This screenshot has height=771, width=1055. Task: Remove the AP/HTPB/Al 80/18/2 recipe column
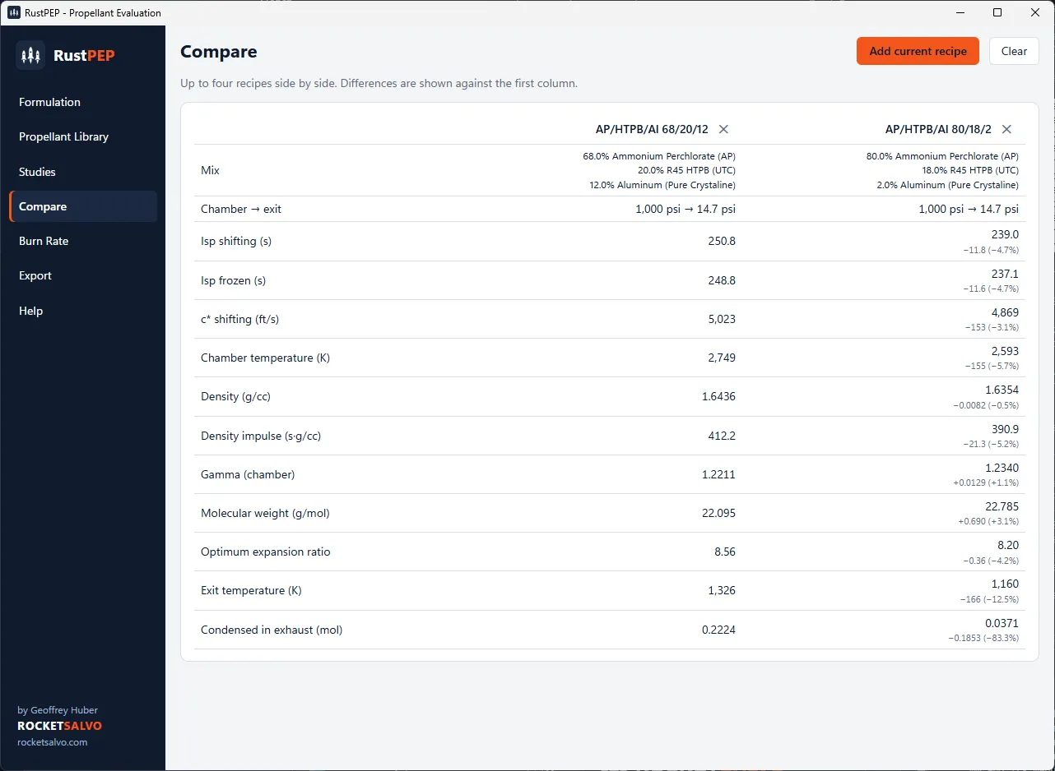coord(1006,129)
